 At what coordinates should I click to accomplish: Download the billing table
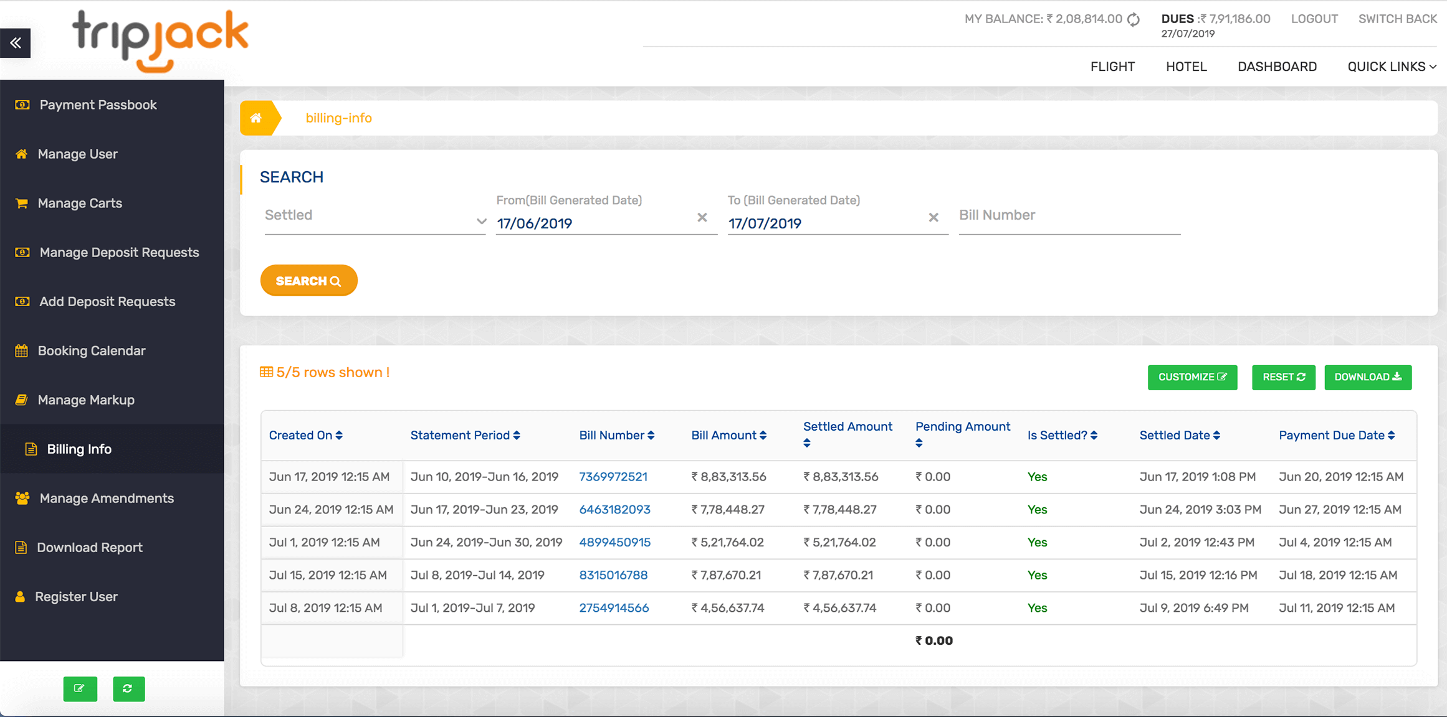(1367, 377)
